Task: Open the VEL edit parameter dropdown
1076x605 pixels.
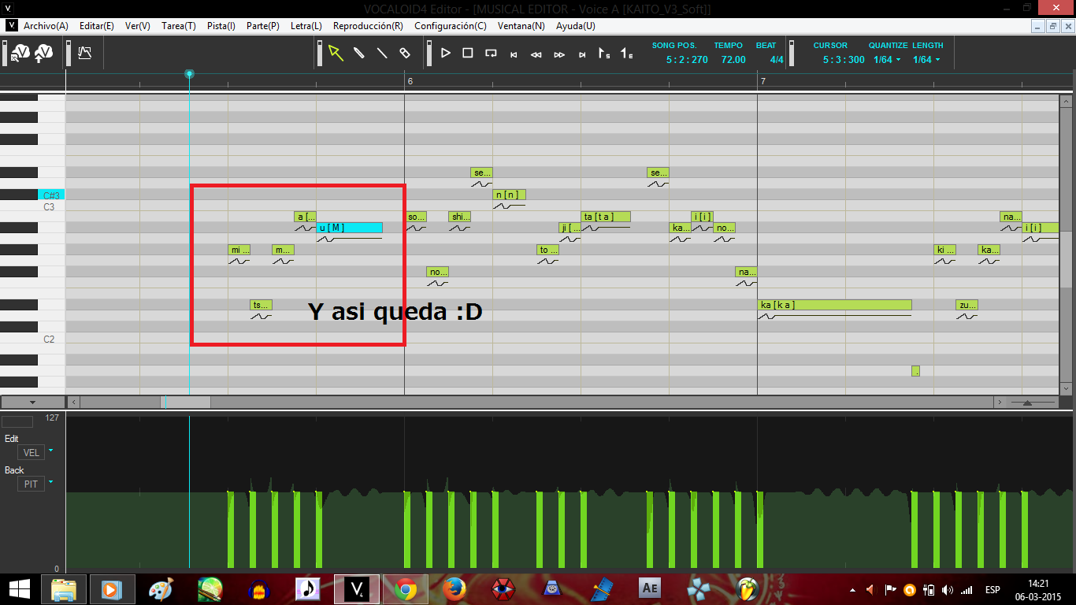Action: [50, 452]
